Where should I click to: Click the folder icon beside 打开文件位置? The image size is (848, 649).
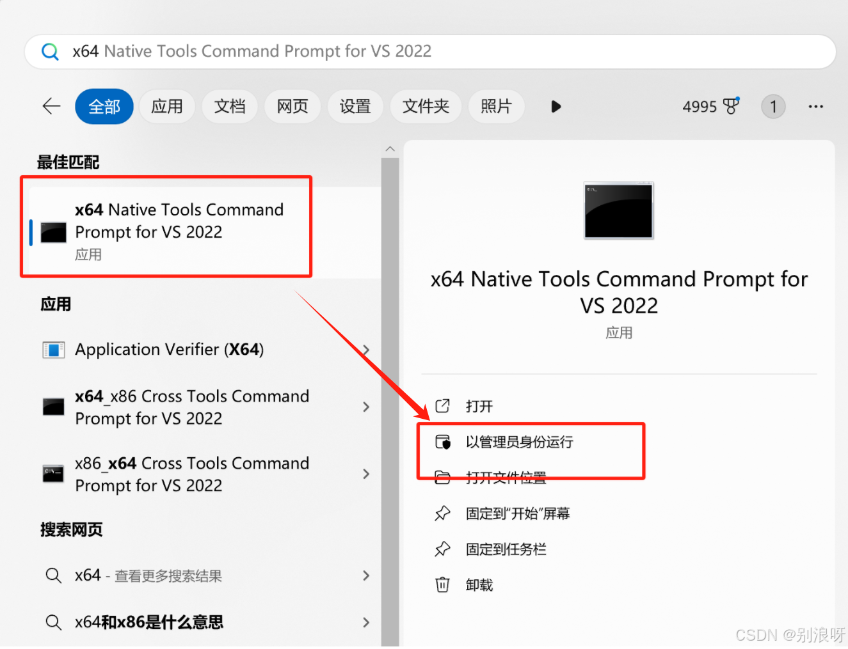(x=442, y=478)
